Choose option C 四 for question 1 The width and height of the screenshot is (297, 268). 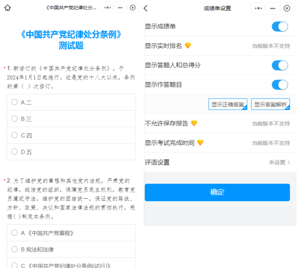(15, 136)
